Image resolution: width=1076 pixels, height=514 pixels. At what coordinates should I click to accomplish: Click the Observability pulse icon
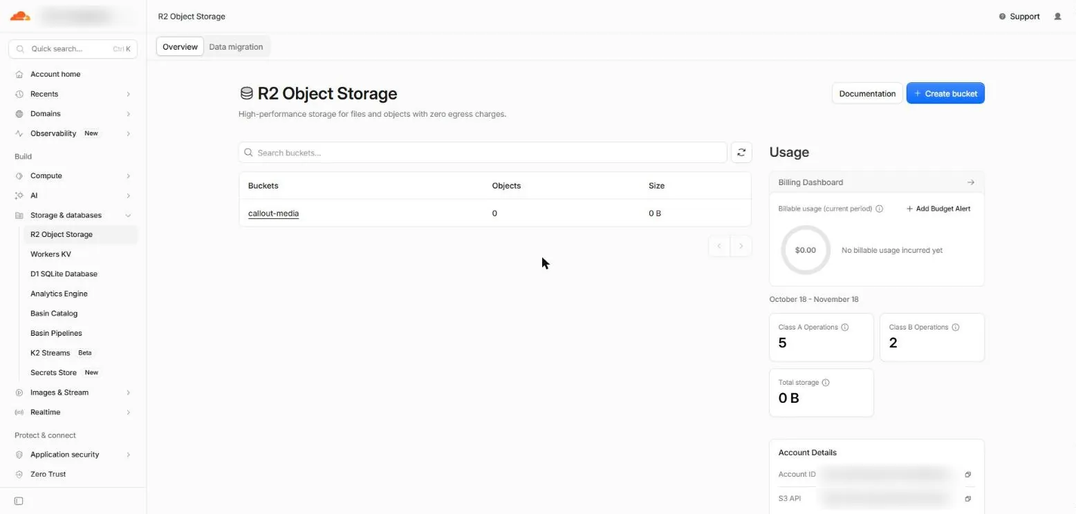[19, 133]
